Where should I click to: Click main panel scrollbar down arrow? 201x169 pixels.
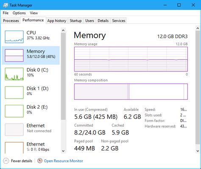click(x=198, y=151)
